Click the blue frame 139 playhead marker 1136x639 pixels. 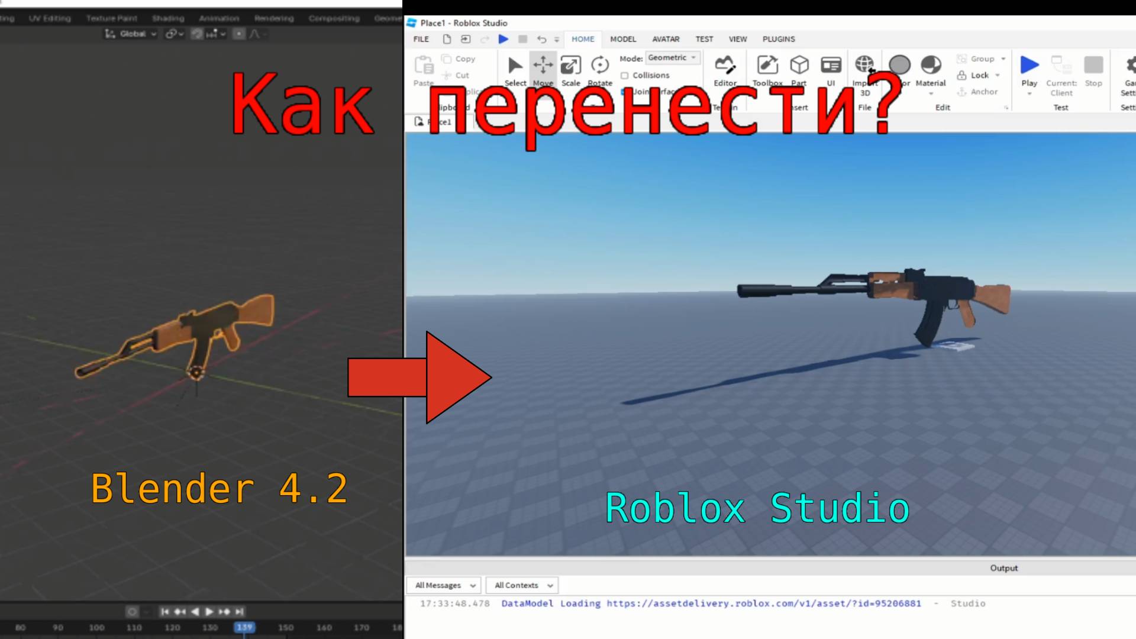point(244,627)
